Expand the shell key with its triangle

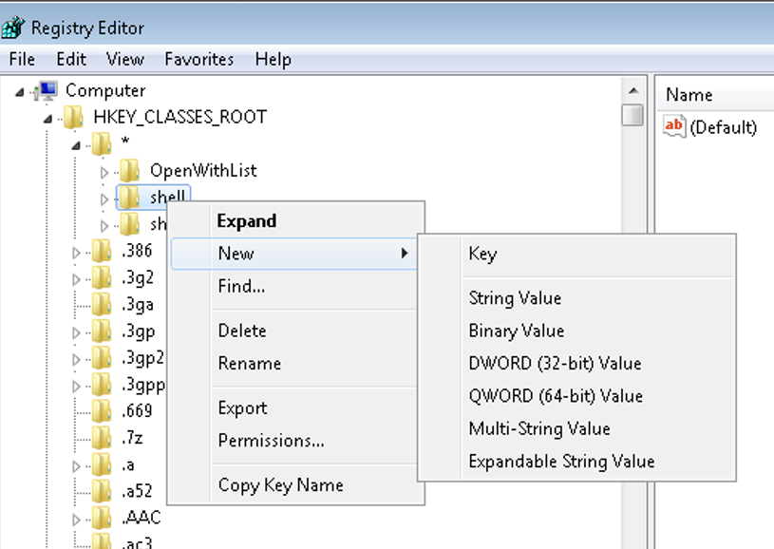[x=104, y=199]
